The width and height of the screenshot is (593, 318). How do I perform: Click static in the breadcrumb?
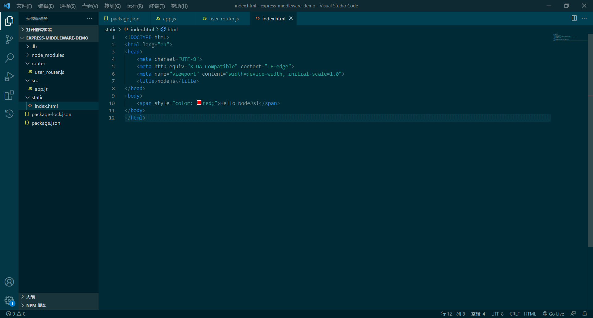click(x=110, y=29)
